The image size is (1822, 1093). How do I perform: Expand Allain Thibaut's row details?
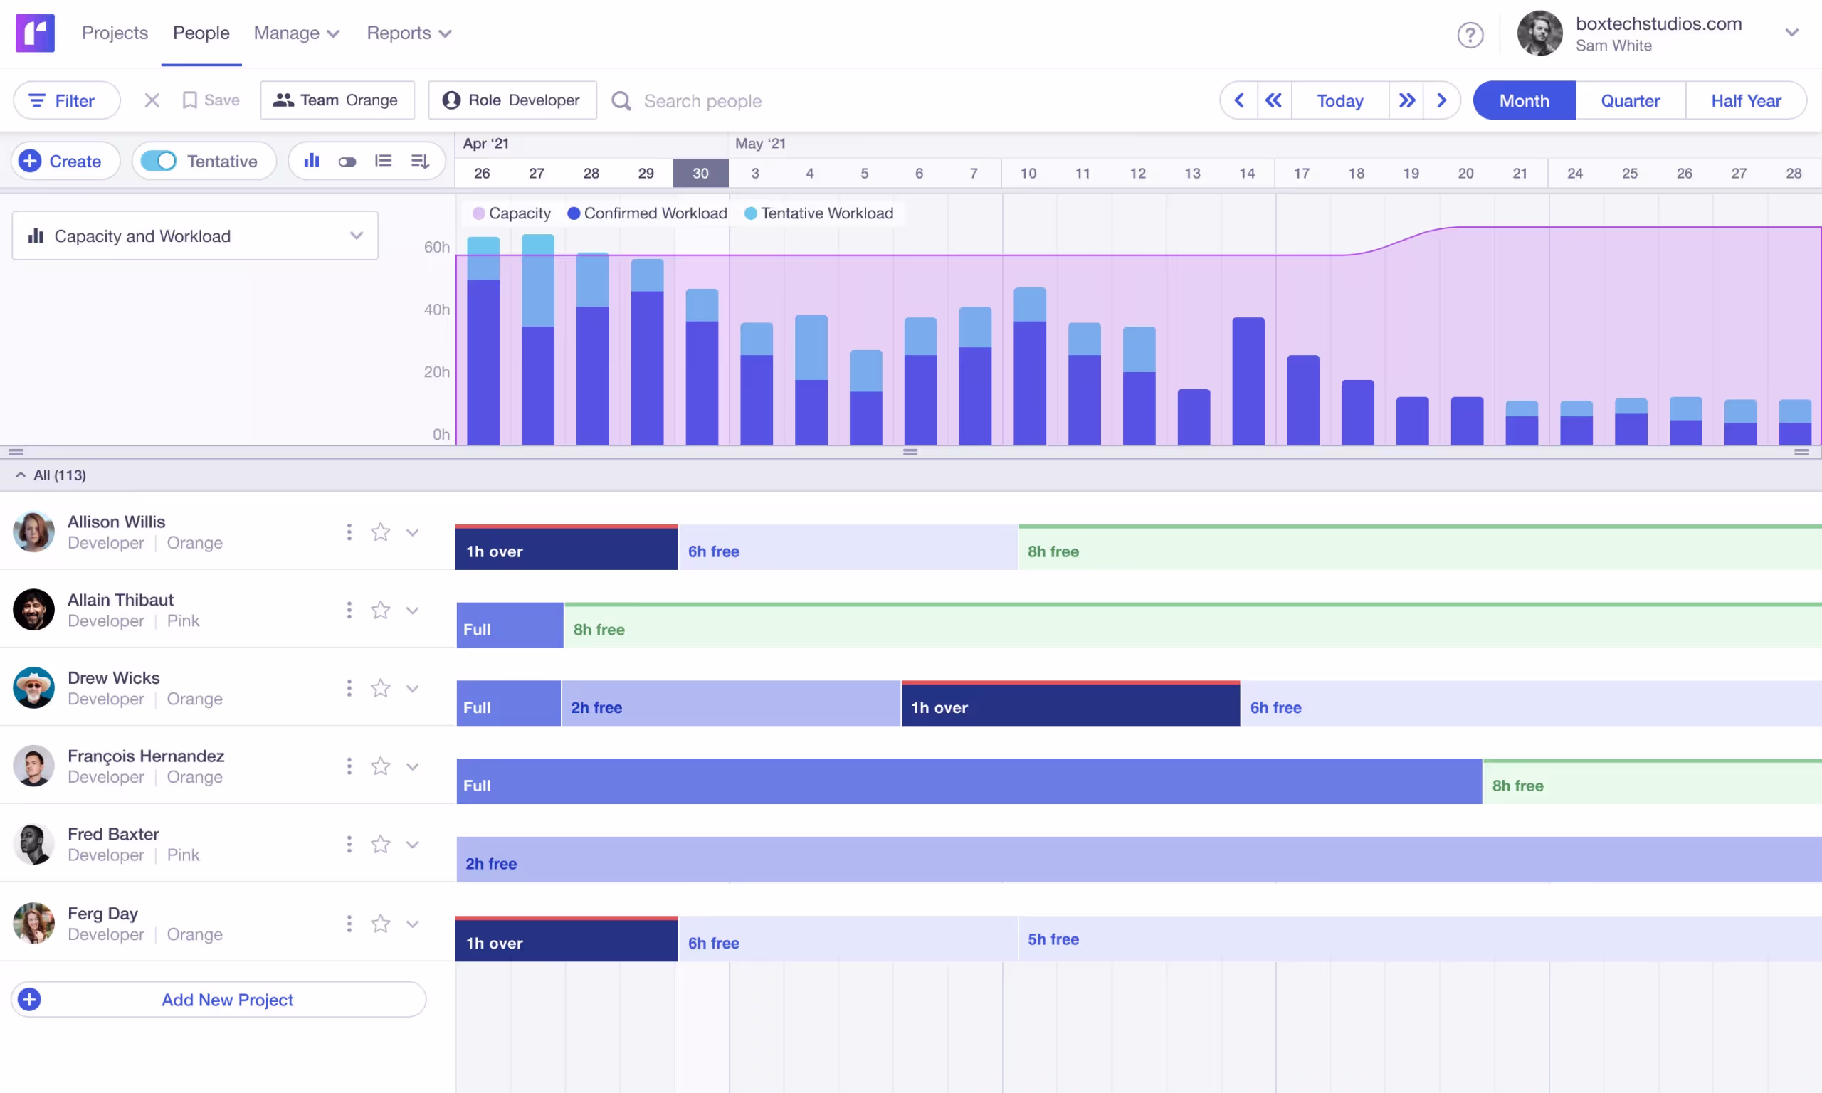(412, 610)
